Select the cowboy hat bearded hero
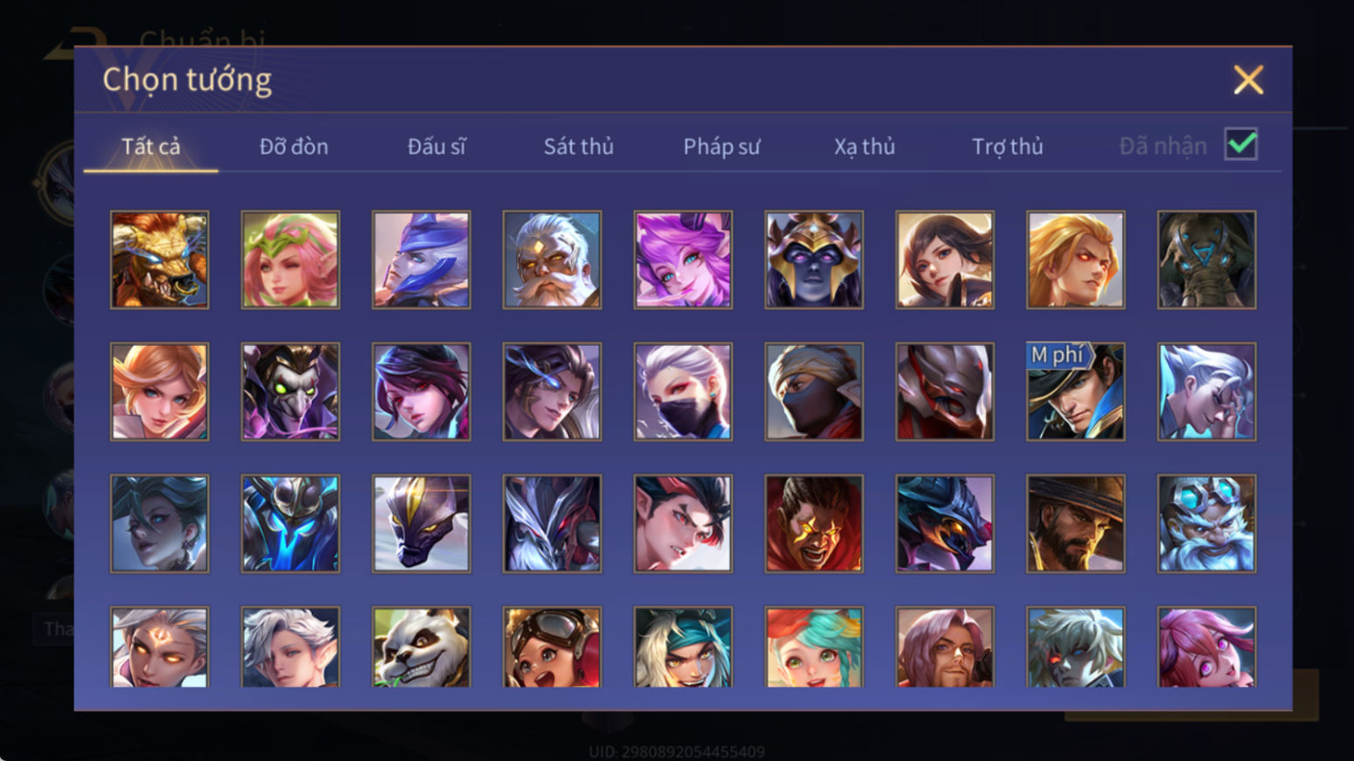Viewport: 1354px width, 761px height. [x=1075, y=523]
